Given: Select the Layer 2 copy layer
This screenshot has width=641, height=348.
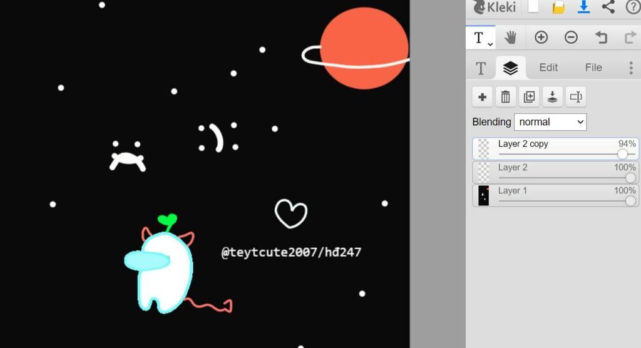Looking at the screenshot, I should [555, 149].
